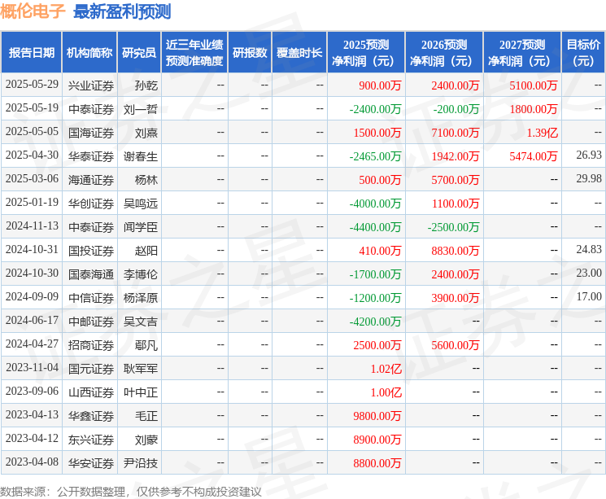Viewport: 606px width, 499px height.
Task: Click the date 2025-05-19
Action: (32, 108)
